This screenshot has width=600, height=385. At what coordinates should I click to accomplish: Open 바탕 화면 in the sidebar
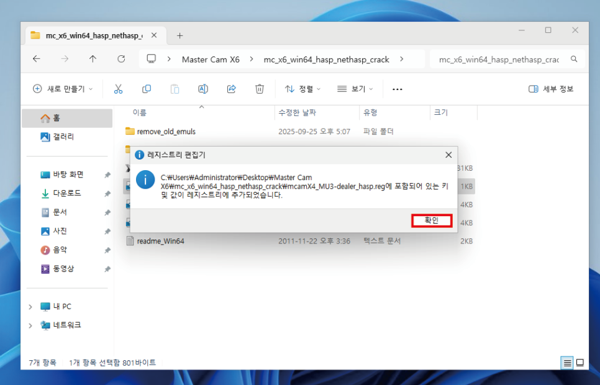point(68,174)
